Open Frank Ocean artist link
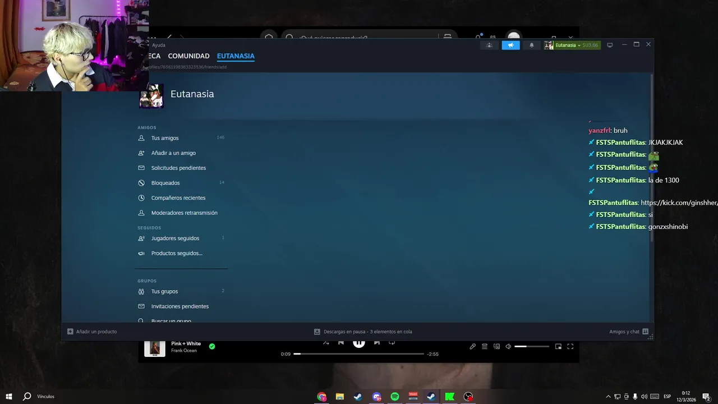718x404 pixels. pyautogui.click(x=184, y=351)
